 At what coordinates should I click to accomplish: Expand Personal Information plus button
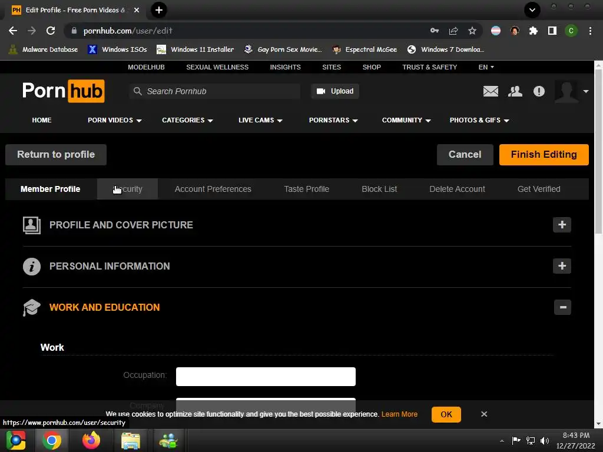[x=562, y=266]
